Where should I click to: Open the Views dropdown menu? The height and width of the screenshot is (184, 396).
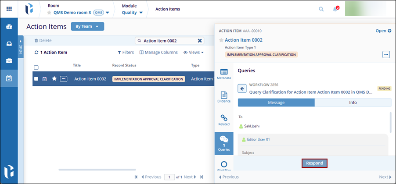(194, 53)
